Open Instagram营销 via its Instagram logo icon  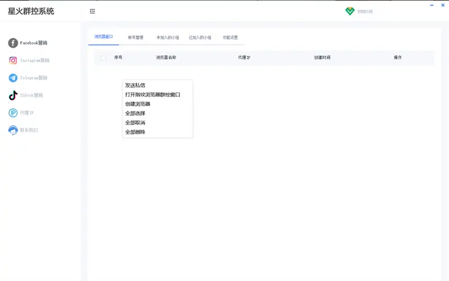click(x=13, y=61)
